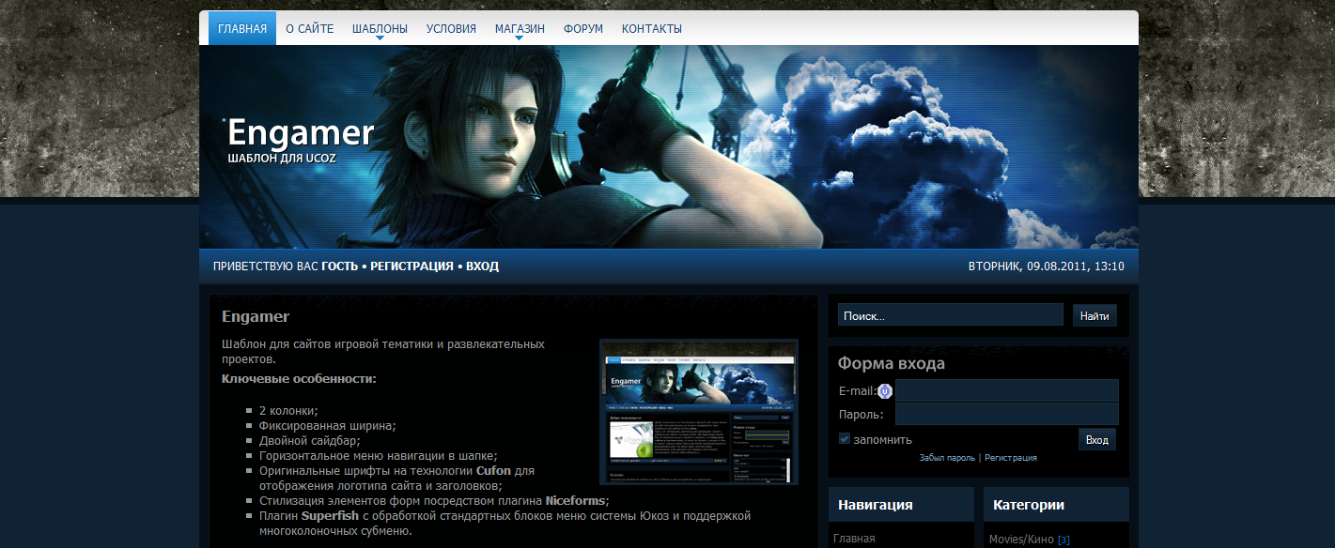Click the ГОСТЬ link in welcome bar
This screenshot has height=548, width=1335.
(x=339, y=266)
